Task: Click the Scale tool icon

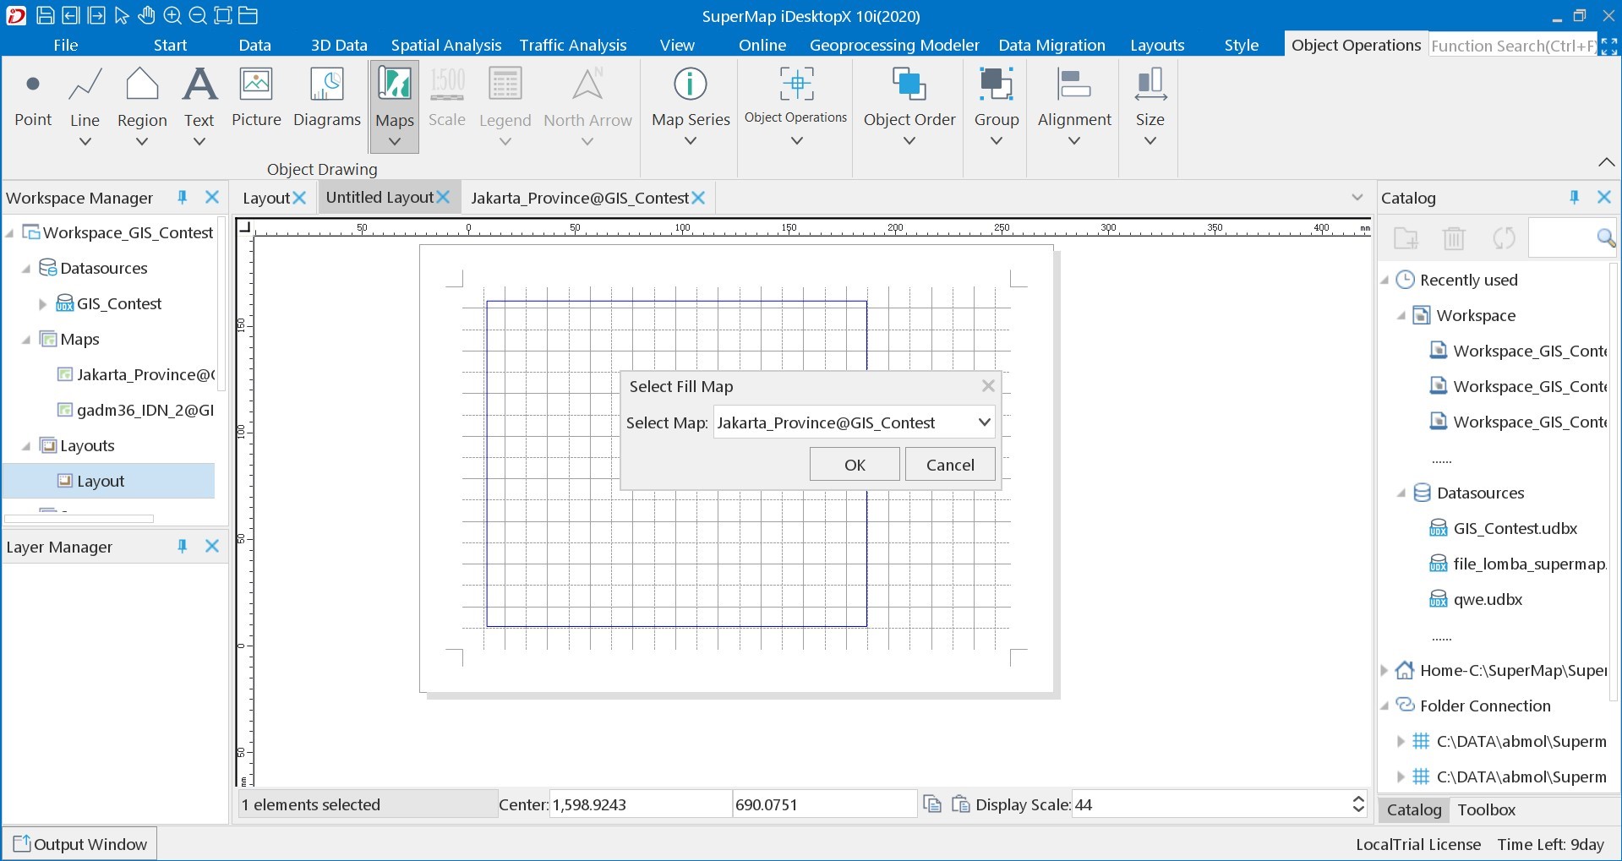Action: [447, 84]
